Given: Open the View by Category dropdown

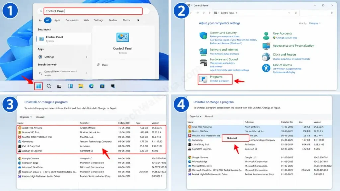Looking at the screenshot, I should point(315,23).
